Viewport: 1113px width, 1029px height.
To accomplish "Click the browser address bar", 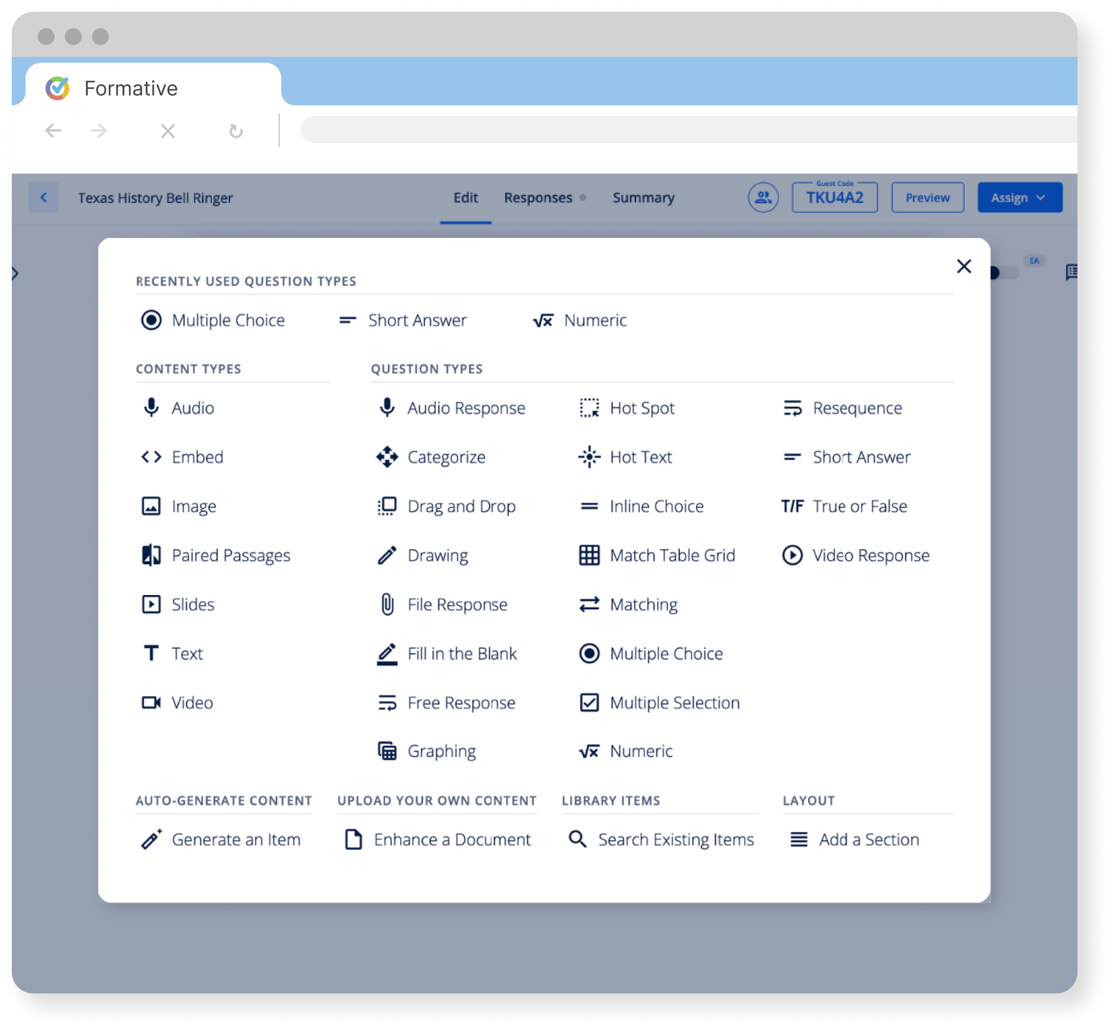I will pos(687,130).
